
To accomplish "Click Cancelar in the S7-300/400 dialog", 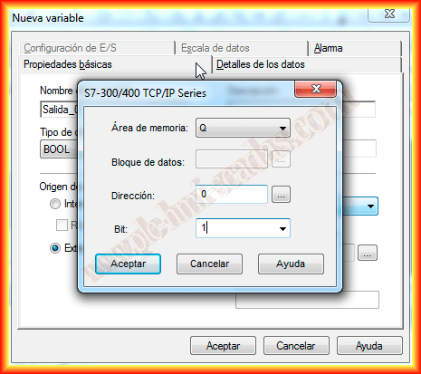I will [209, 264].
